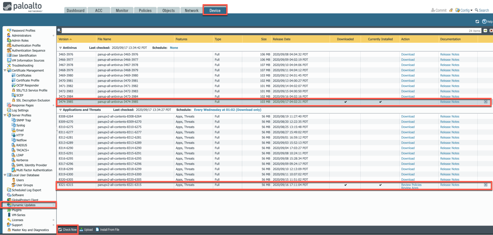The width and height of the screenshot is (493, 235).
Task: Open the antivirus Schedule None link
Action: pos(174,48)
